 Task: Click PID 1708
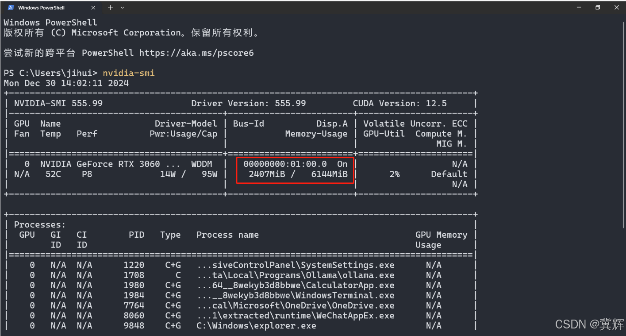coord(134,275)
